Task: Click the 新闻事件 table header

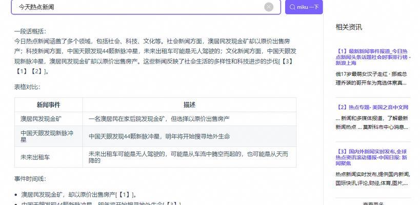Action: point(49,105)
